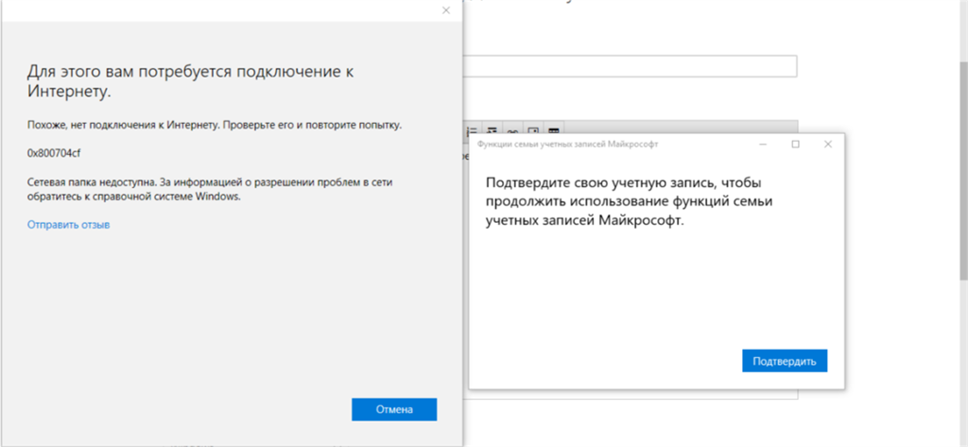This screenshot has height=447, width=968.
Task: Close the Функции семьи учетных записей window
Action: click(x=828, y=144)
